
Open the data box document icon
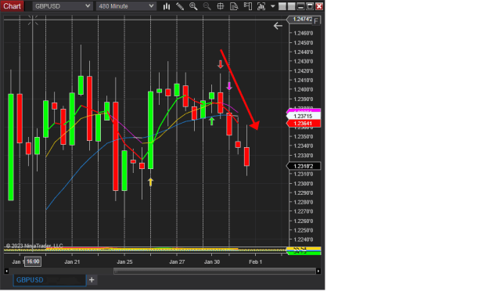pyautogui.click(x=234, y=6)
